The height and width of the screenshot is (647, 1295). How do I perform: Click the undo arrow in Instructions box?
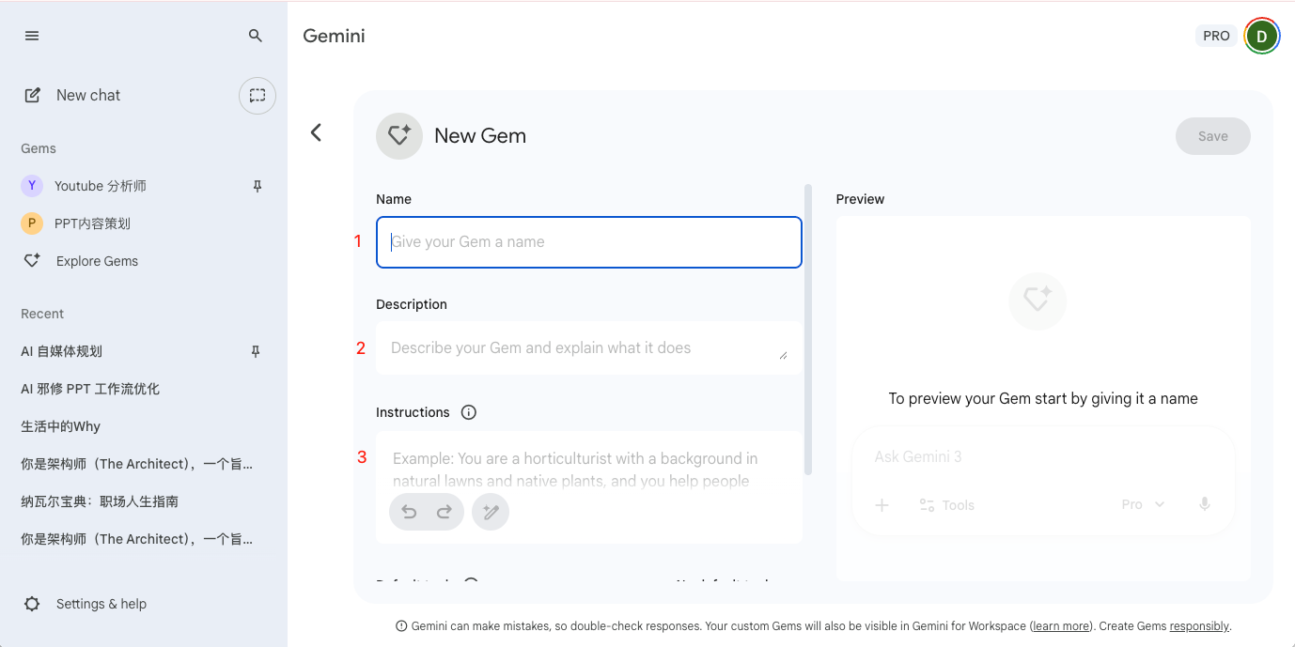pos(409,512)
